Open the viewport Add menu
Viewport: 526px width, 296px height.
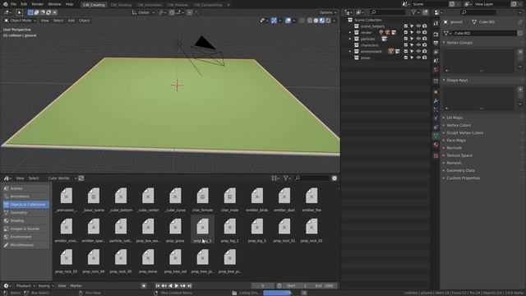click(x=72, y=21)
